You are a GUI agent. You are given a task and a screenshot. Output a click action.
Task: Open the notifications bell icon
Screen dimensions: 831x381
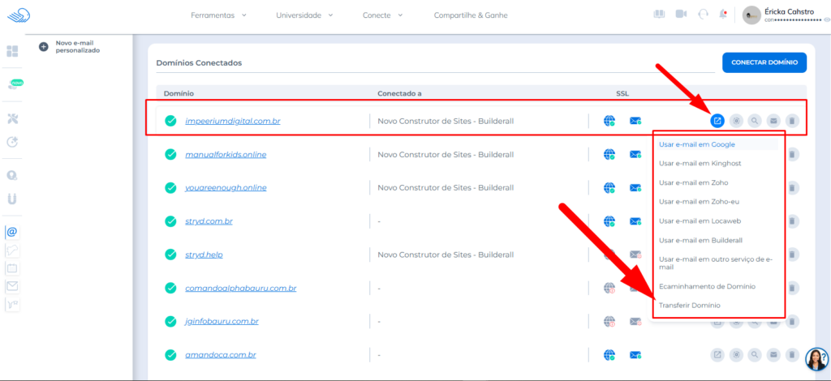click(722, 15)
